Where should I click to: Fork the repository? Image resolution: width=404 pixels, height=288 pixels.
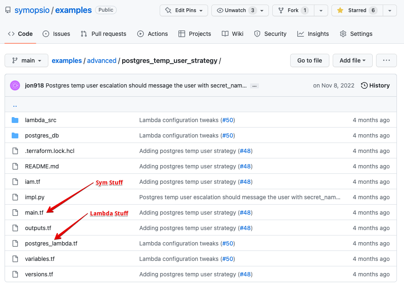pyautogui.click(x=293, y=10)
